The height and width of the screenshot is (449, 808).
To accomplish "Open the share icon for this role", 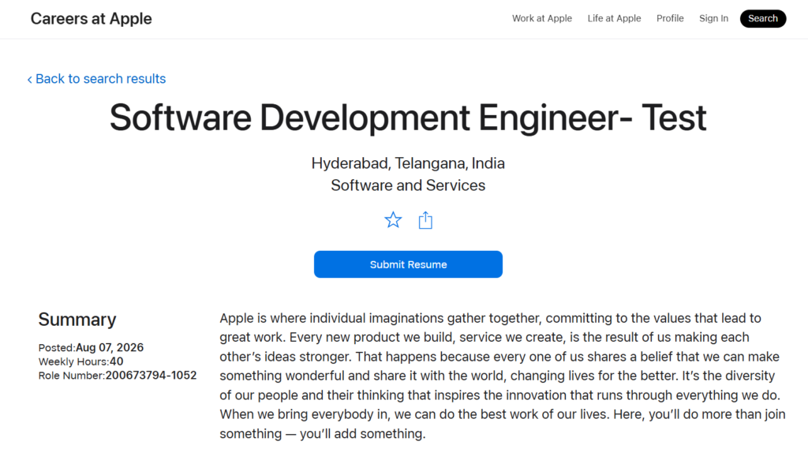I will [x=425, y=220].
